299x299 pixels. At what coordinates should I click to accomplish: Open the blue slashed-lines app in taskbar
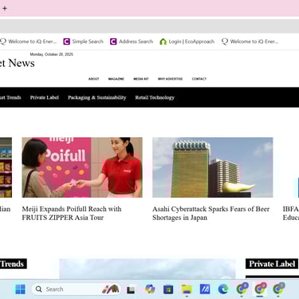pos(205,289)
